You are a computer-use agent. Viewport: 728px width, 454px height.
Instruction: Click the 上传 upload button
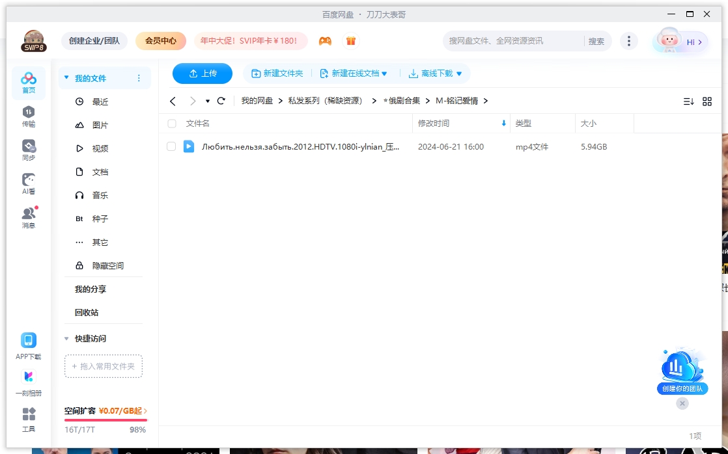pyautogui.click(x=202, y=73)
